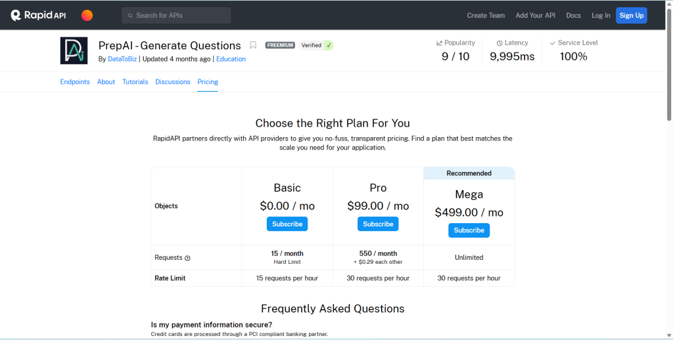Image resolution: width=673 pixels, height=340 pixels.
Task: Click the 'Hard Limit' note
Action: click(x=287, y=262)
